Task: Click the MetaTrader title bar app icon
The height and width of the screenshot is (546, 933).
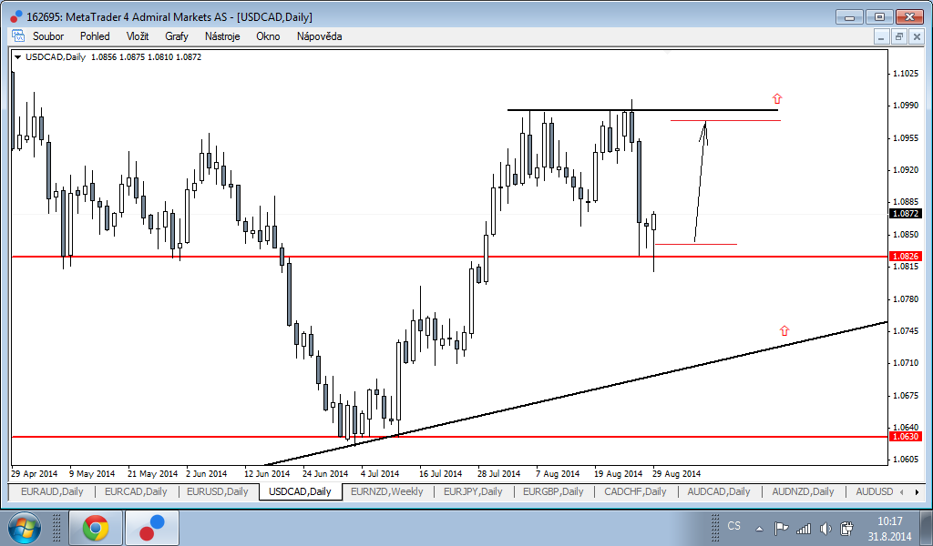Action: 16,16
